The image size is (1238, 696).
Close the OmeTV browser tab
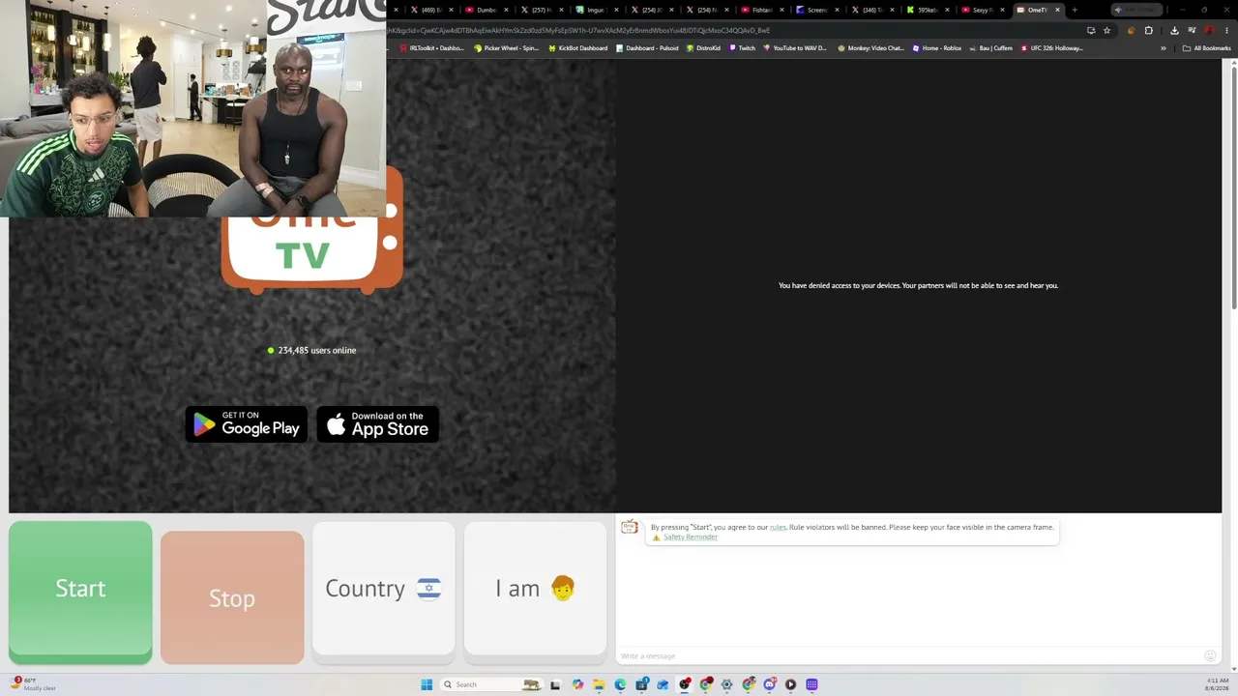coord(1057,10)
